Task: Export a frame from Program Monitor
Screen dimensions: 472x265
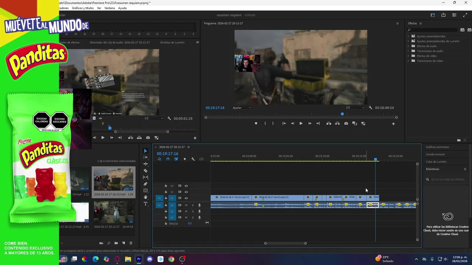Action: [346, 123]
